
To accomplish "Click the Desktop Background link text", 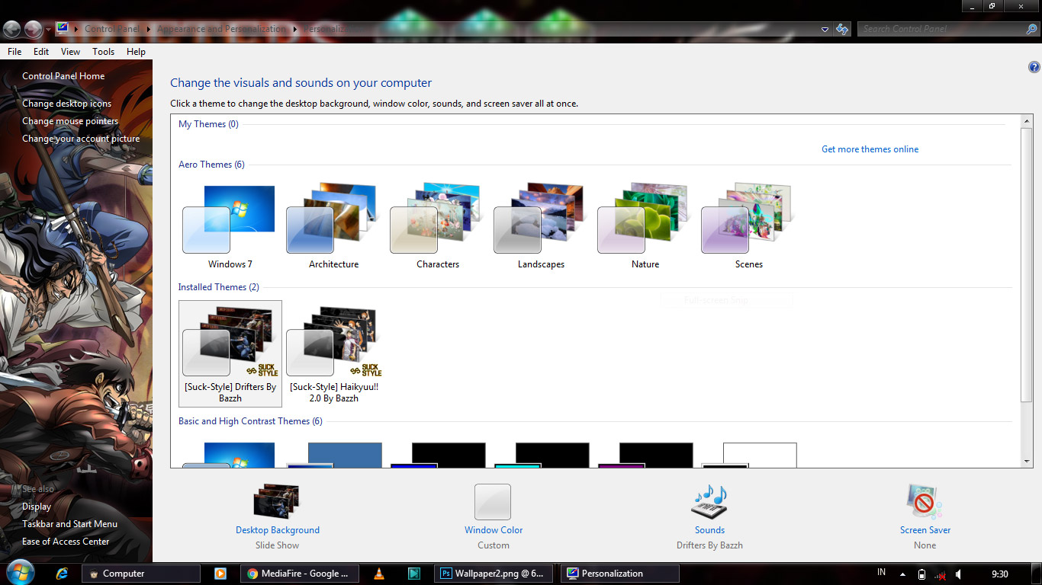I will [278, 530].
